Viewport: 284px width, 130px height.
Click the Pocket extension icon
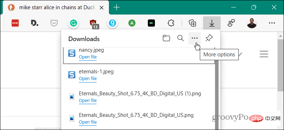[x=54, y=23]
